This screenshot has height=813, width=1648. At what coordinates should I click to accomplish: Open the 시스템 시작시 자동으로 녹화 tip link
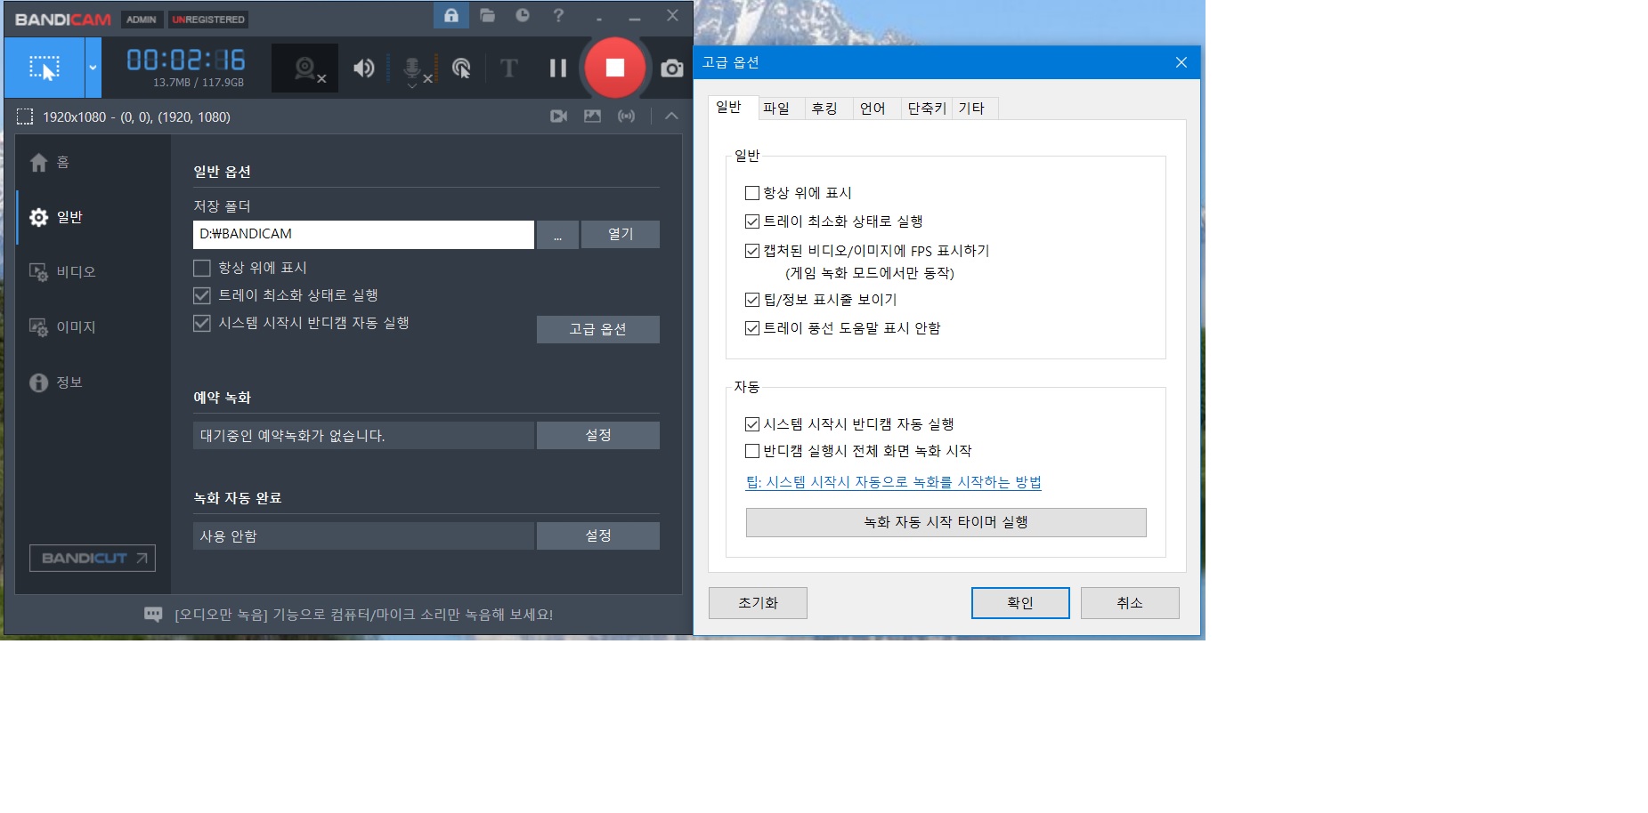click(x=893, y=482)
